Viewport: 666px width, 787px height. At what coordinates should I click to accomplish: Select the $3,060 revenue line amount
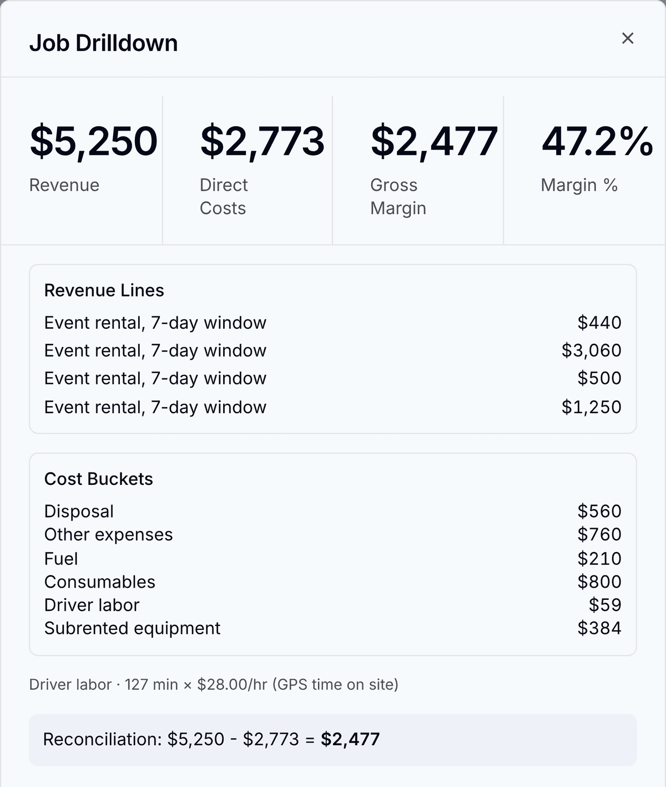(x=592, y=350)
